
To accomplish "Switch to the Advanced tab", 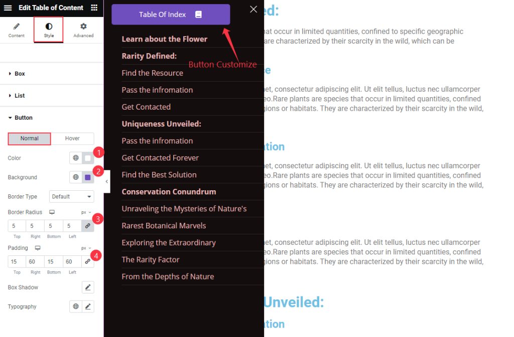I will coord(83,30).
